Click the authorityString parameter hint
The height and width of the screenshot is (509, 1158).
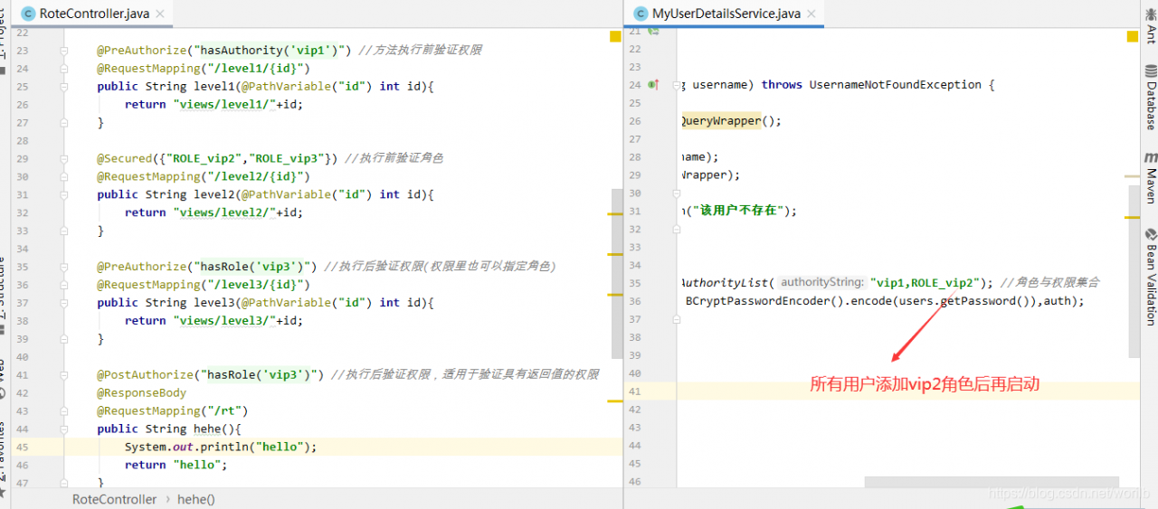[x=821, y=283]
